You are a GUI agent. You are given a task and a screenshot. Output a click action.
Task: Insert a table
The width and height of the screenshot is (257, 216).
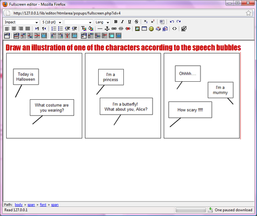144,29
